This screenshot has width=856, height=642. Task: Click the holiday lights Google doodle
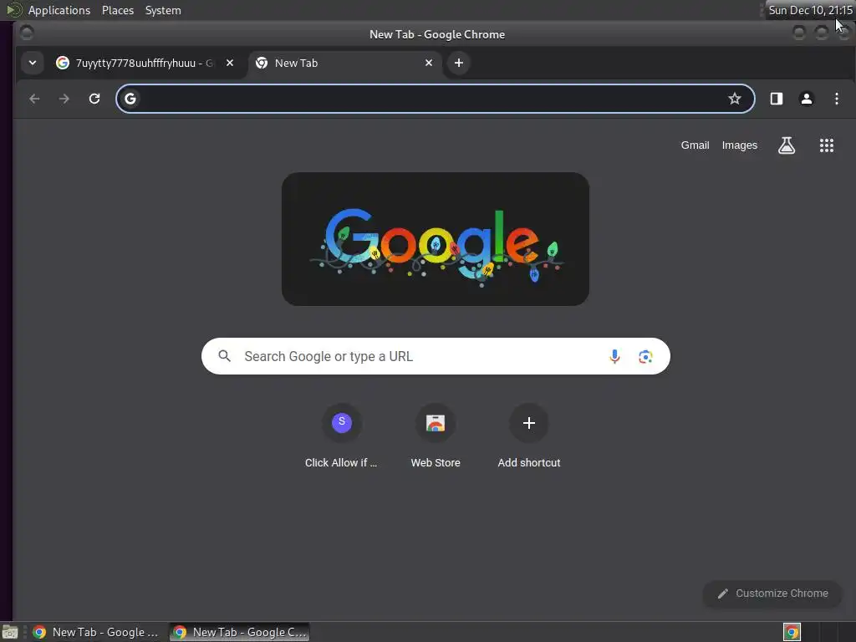point(435,239)
